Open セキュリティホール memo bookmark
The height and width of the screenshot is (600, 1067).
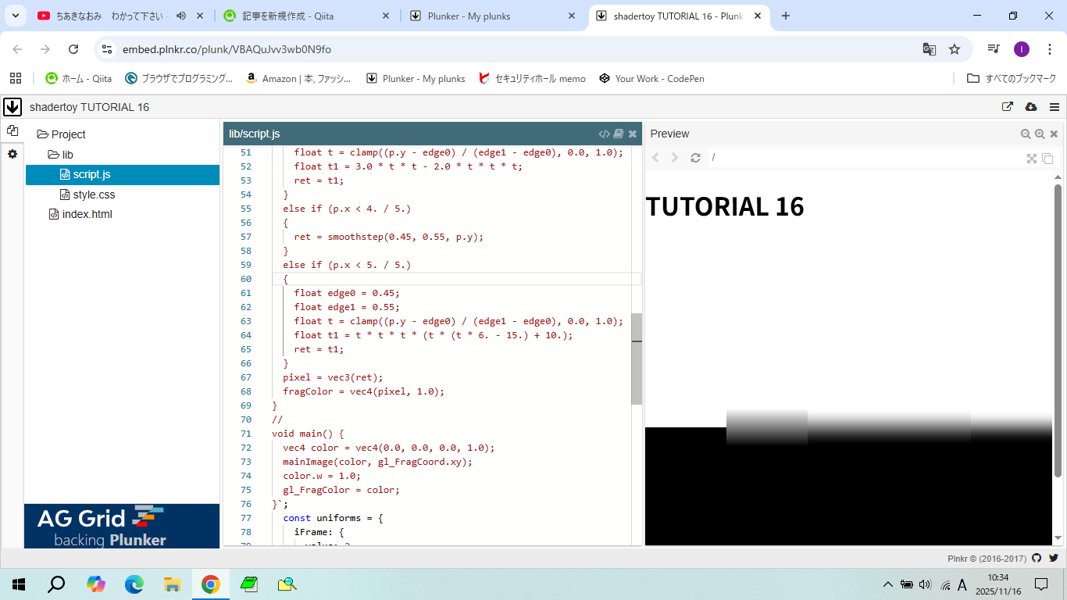pyautogui.click(x=532, y=78)
